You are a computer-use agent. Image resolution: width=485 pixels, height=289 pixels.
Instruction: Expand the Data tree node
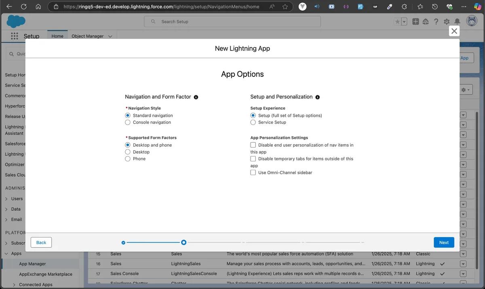[6, 209]
